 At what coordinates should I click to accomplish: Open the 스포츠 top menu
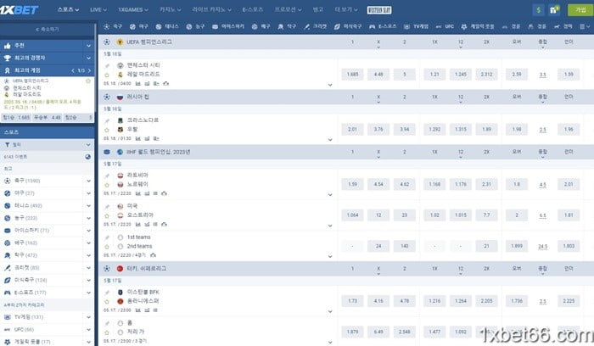pos(68,9)
